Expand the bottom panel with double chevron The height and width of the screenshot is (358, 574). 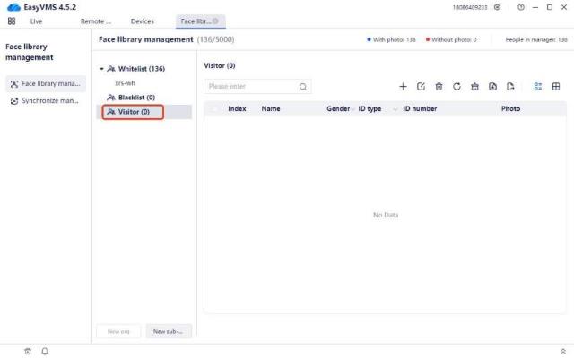(x=562, y=351)
